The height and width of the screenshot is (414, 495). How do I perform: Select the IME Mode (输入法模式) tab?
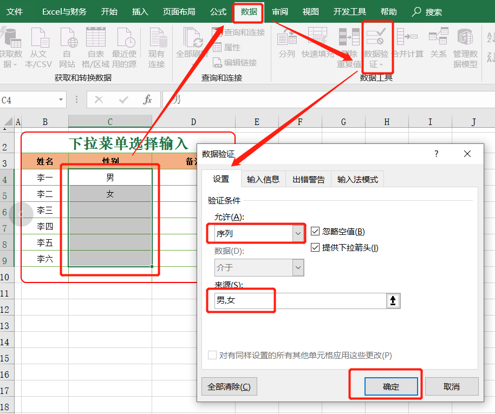(357, 179)
